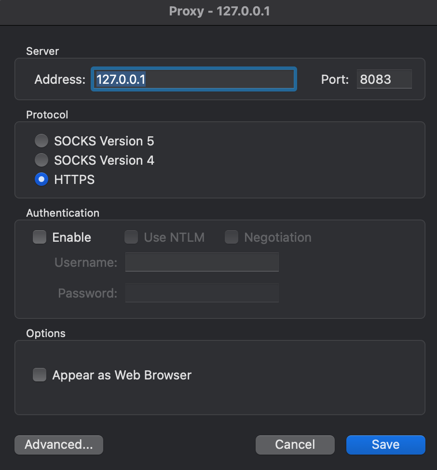The height and width of the screenshot is (470, 437).
Task: Click the server Address input field
Action: (x=194, y=79)
